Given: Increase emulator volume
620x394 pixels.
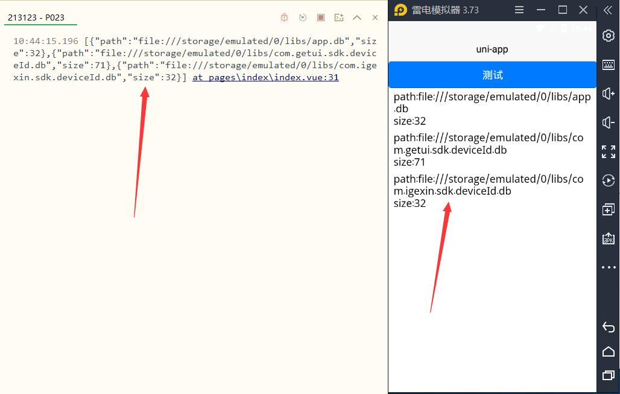Looking at the screenshot, I should click(609, 94).
